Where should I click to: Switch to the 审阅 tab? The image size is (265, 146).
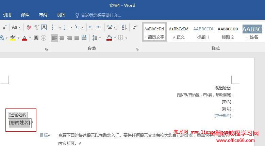[x=43, y=15]
